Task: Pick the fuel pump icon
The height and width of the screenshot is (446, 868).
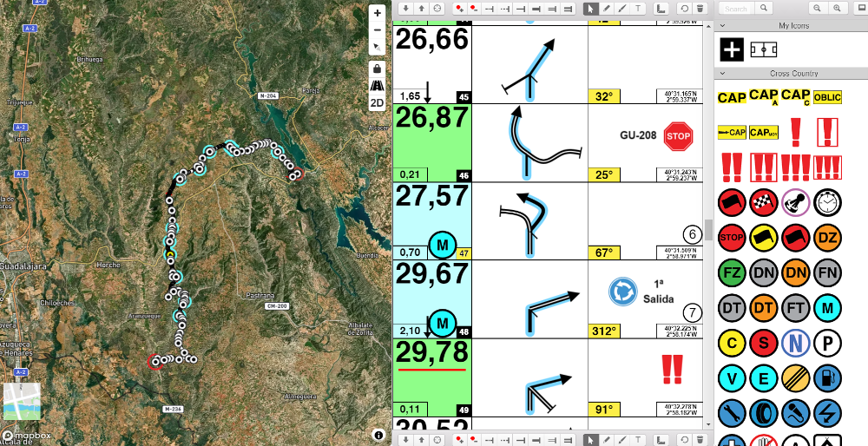Action: coord(827,378)
